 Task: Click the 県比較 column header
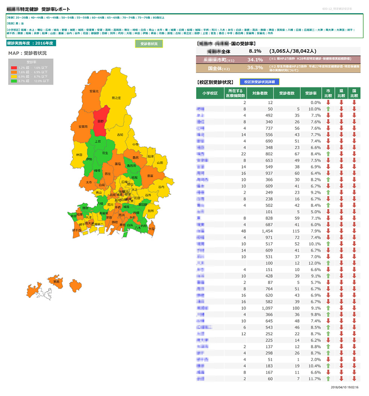pyautogui.click(x=341, y=93)
